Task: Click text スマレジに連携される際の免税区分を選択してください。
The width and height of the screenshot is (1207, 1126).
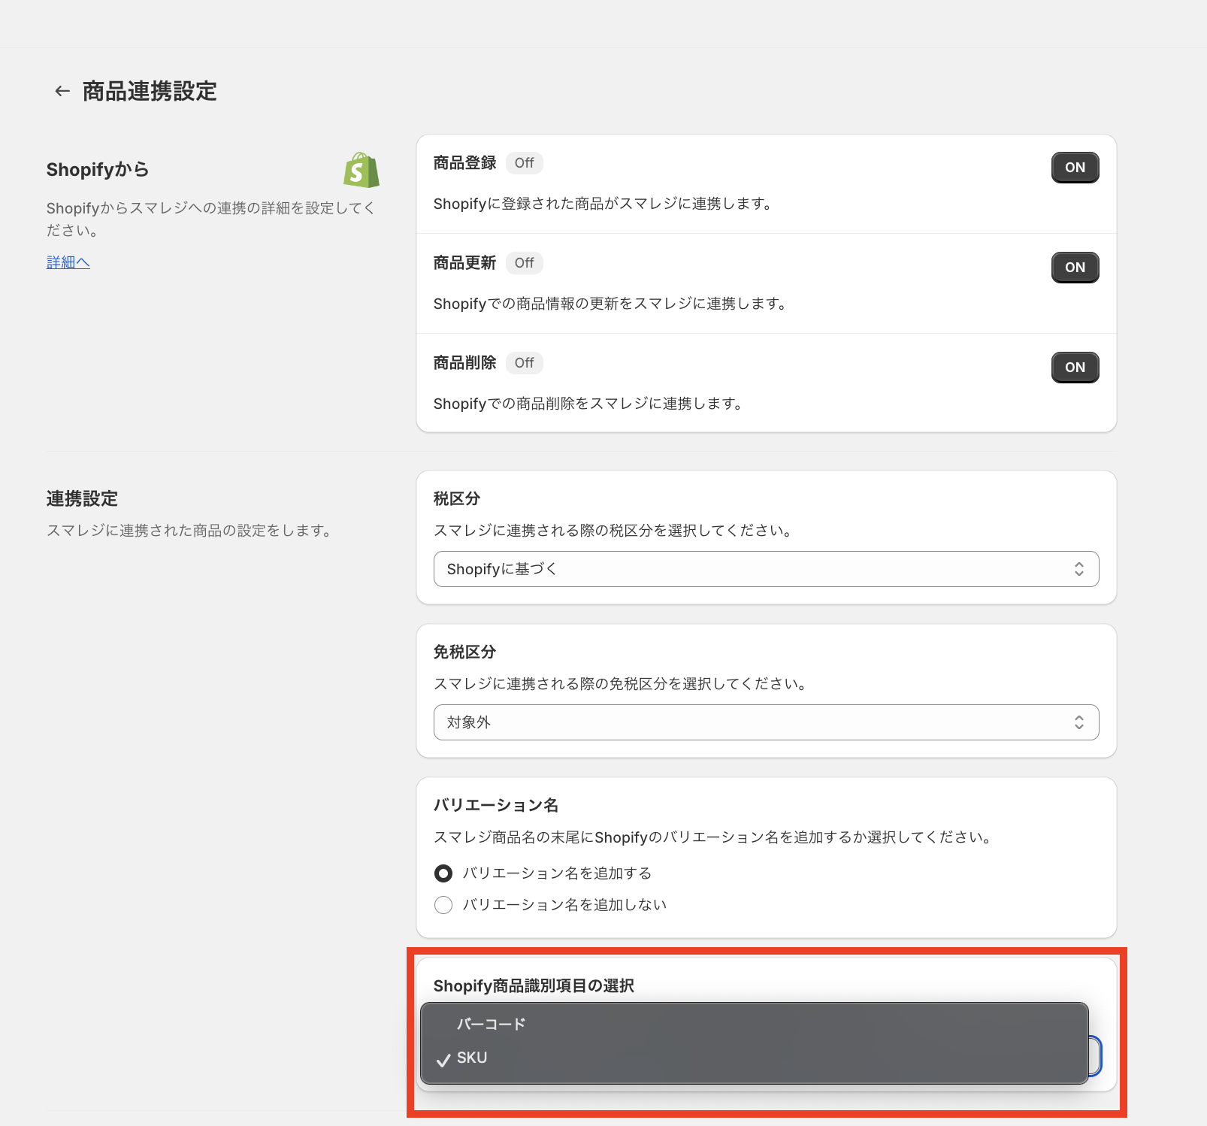Action: click(621, 684)
